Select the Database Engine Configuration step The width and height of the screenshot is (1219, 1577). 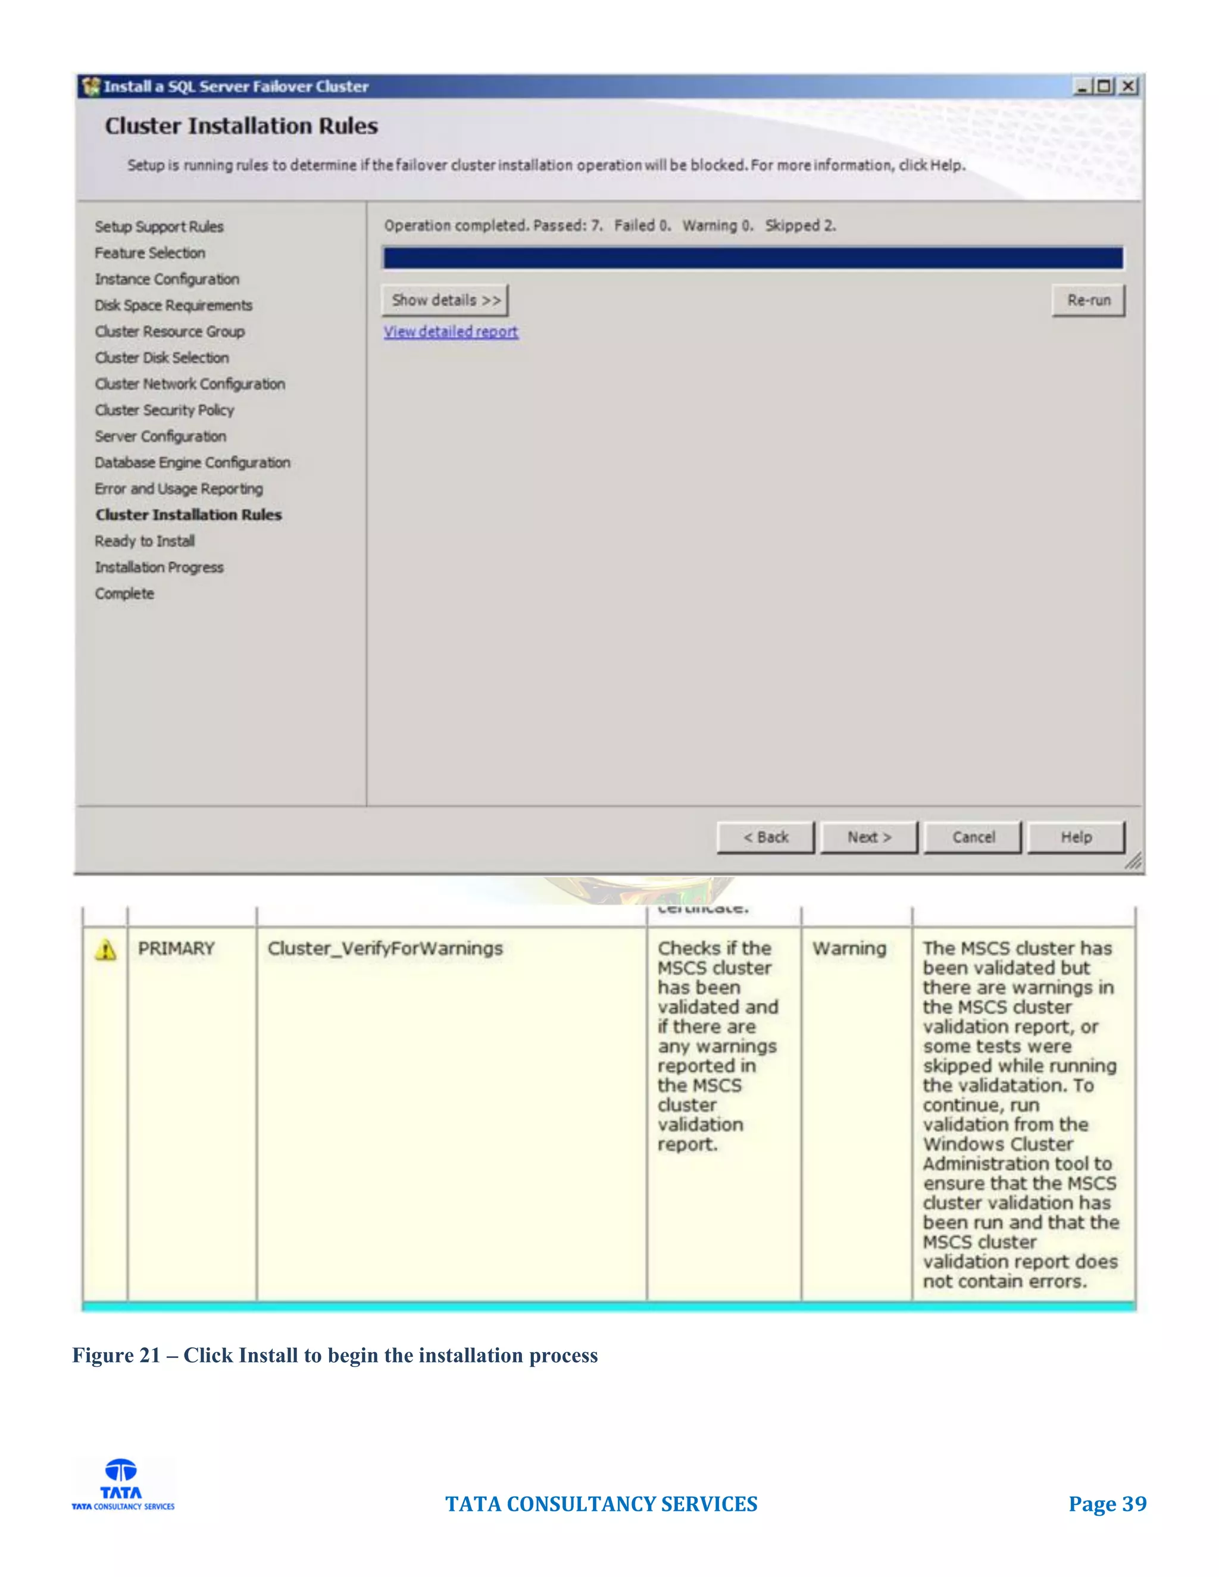point(193,462)
